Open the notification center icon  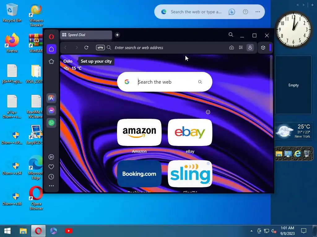(304, 231)
